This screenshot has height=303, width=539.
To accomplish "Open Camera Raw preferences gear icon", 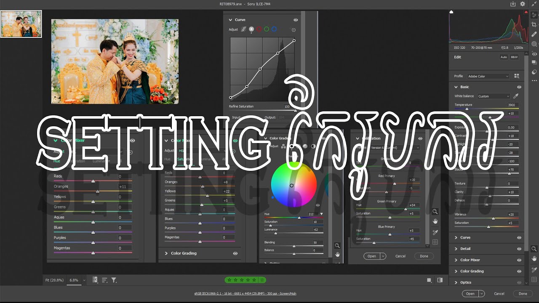I will coord(523,4).
